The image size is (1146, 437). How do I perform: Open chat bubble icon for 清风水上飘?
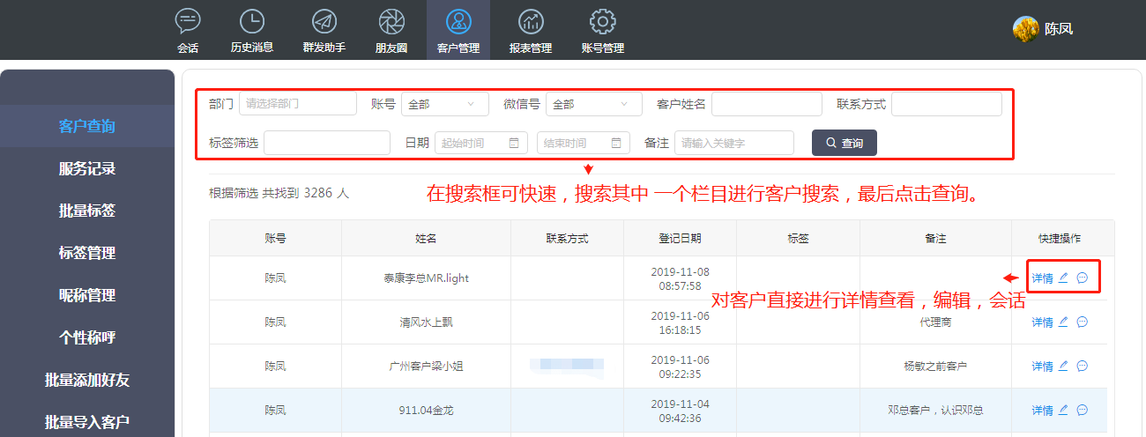point(1083,322)
